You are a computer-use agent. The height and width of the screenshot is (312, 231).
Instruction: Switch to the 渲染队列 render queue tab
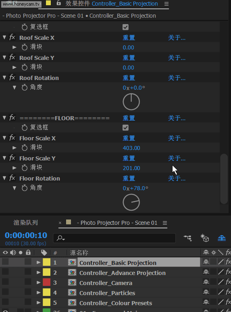coord(25,223)
